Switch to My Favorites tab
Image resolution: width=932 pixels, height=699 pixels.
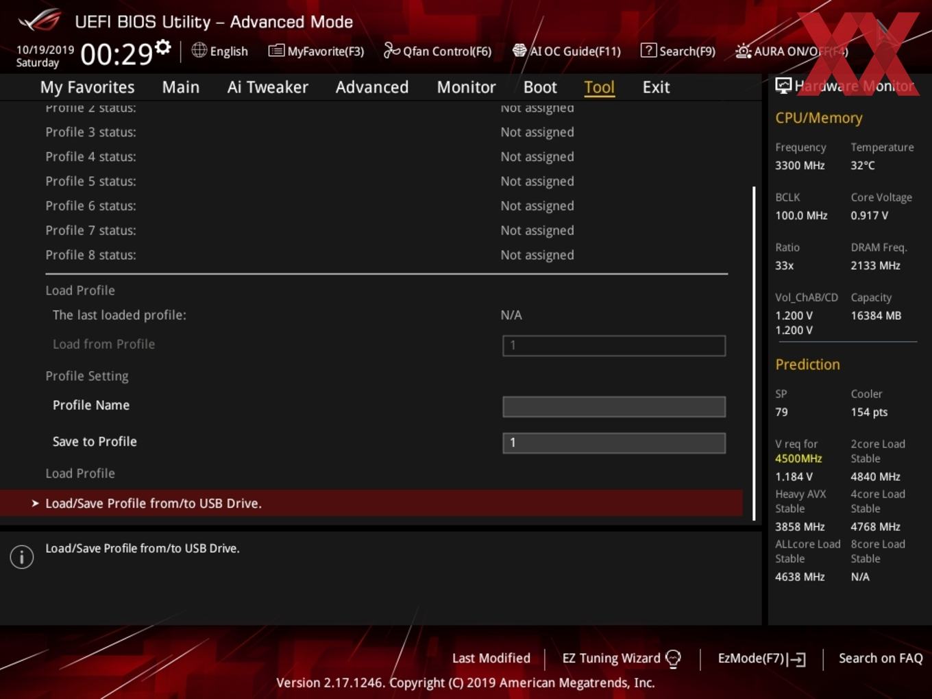click(x=87, y=87)
